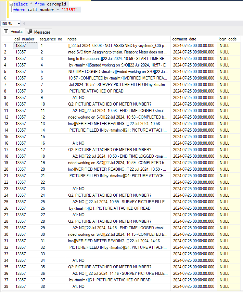Viewport: 243px width, 293px height.
Task: Click the horizontal scroll left arrow
Action: (24, 24)
